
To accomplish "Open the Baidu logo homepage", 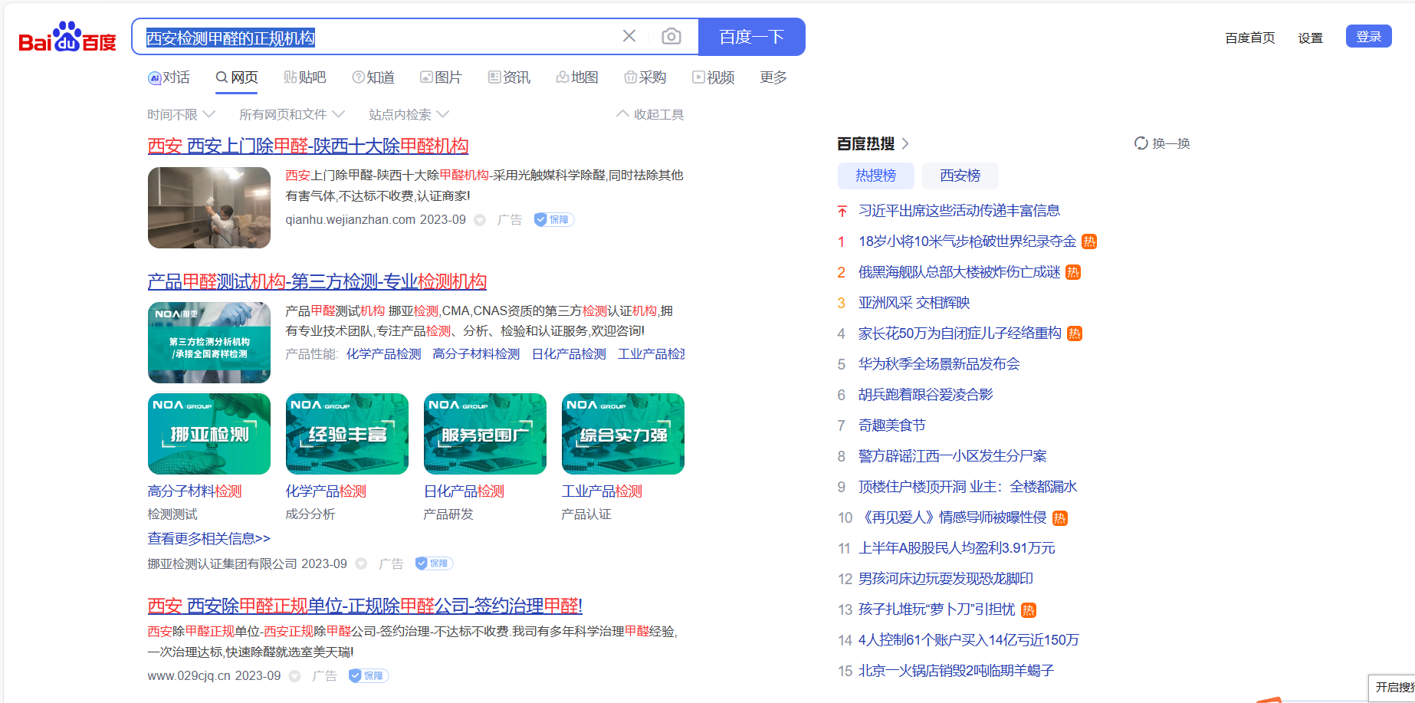I will coord(67,37).
